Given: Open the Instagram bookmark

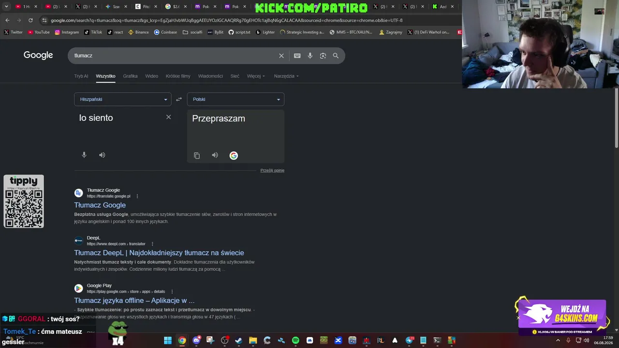Looking at the screenshot, I should (67, 32).
